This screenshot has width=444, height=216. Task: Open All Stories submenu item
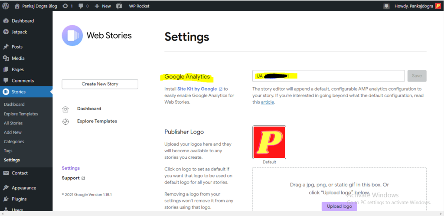point(13,123)
